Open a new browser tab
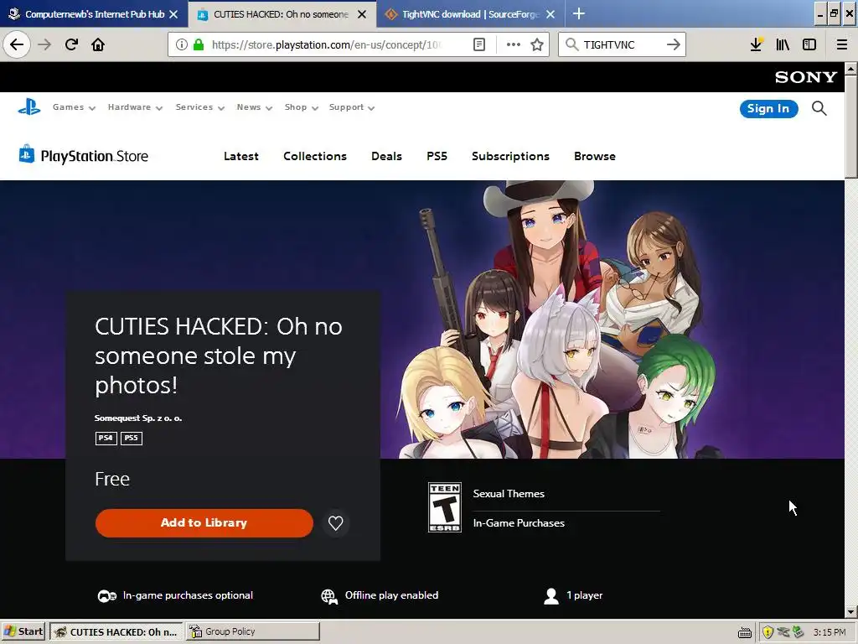Viewport: 858px width, 644px height. click(x=578, y=13)
